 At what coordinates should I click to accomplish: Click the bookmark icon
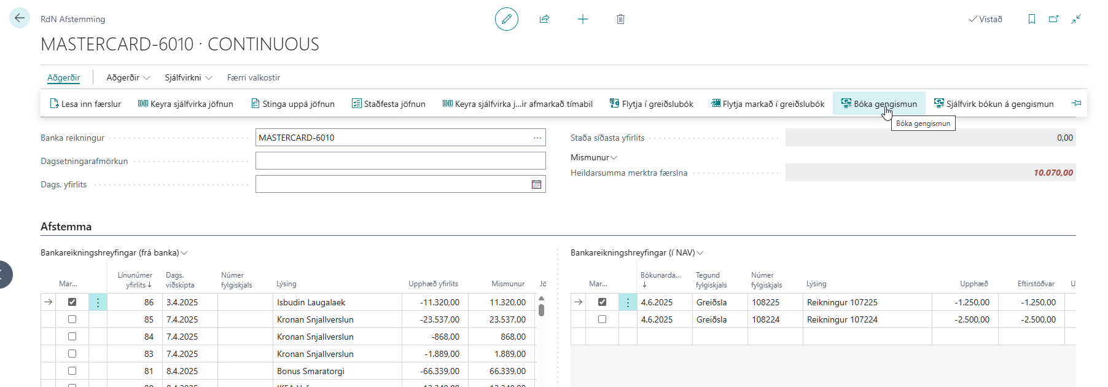pyautogui.click(x=1032, y=19)
